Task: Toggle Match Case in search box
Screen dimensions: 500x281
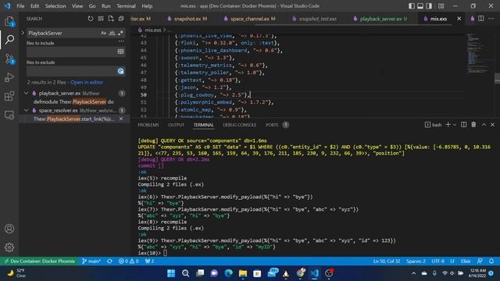Action: (103, 33)
